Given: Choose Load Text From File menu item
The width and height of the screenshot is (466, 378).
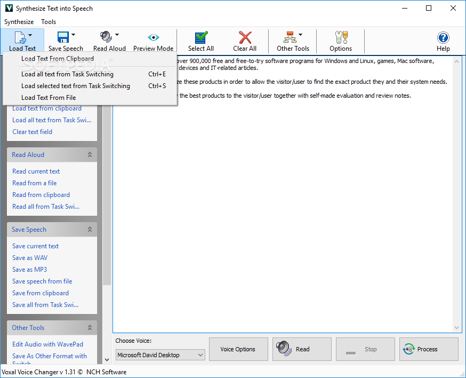Looking at the screenshot, I should click(90, 98).
